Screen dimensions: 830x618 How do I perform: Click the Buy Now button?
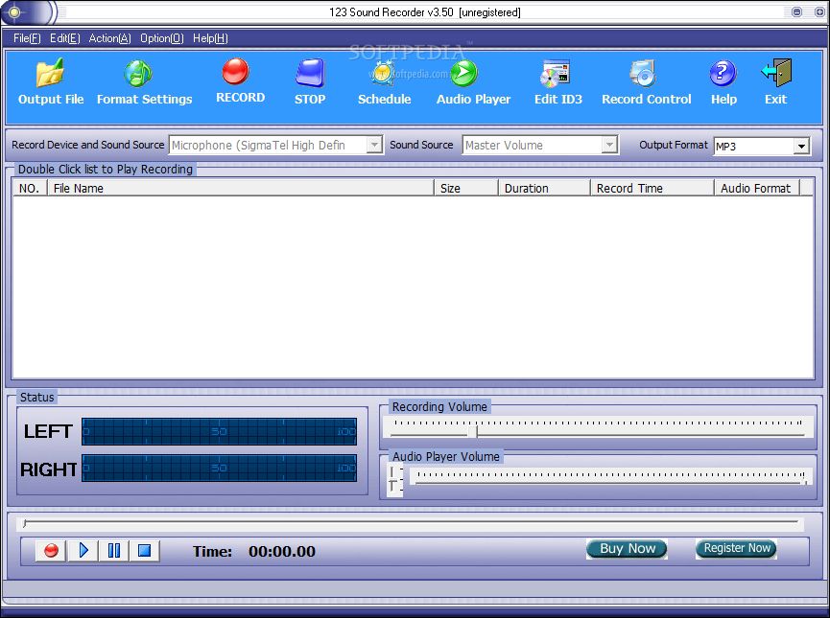[x=627, y=549]
